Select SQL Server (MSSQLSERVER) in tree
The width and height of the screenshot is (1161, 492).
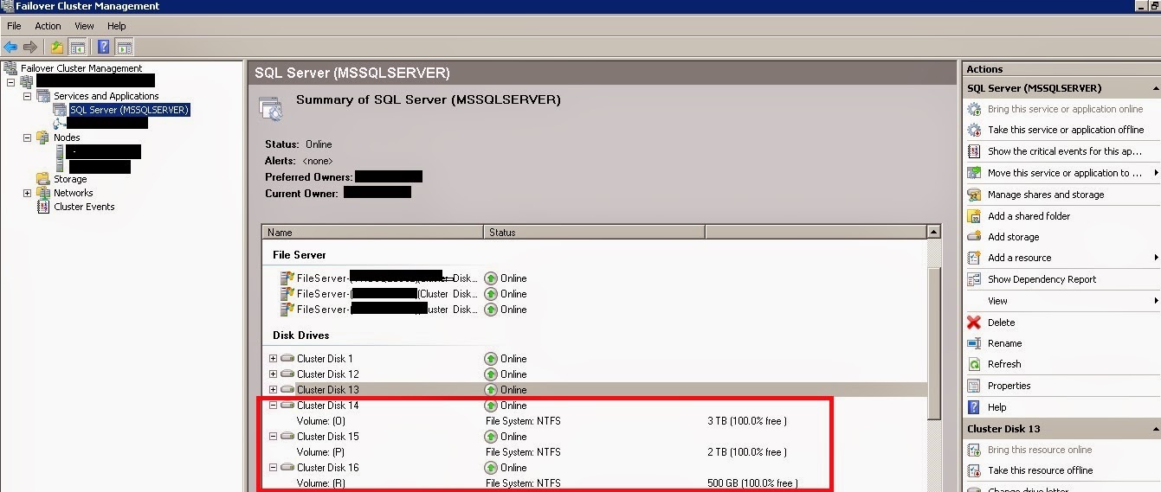pos(129,110)
